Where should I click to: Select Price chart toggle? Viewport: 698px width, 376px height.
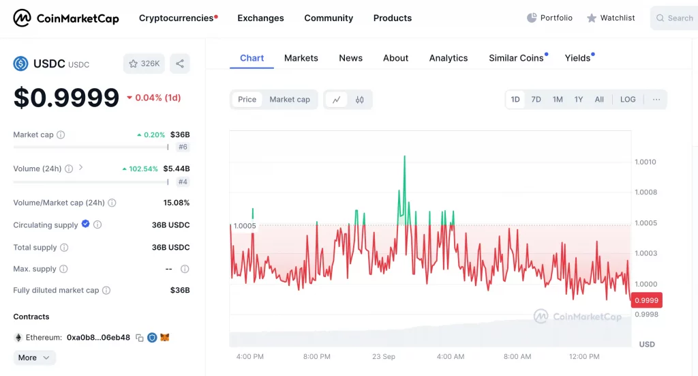point(247,100)
